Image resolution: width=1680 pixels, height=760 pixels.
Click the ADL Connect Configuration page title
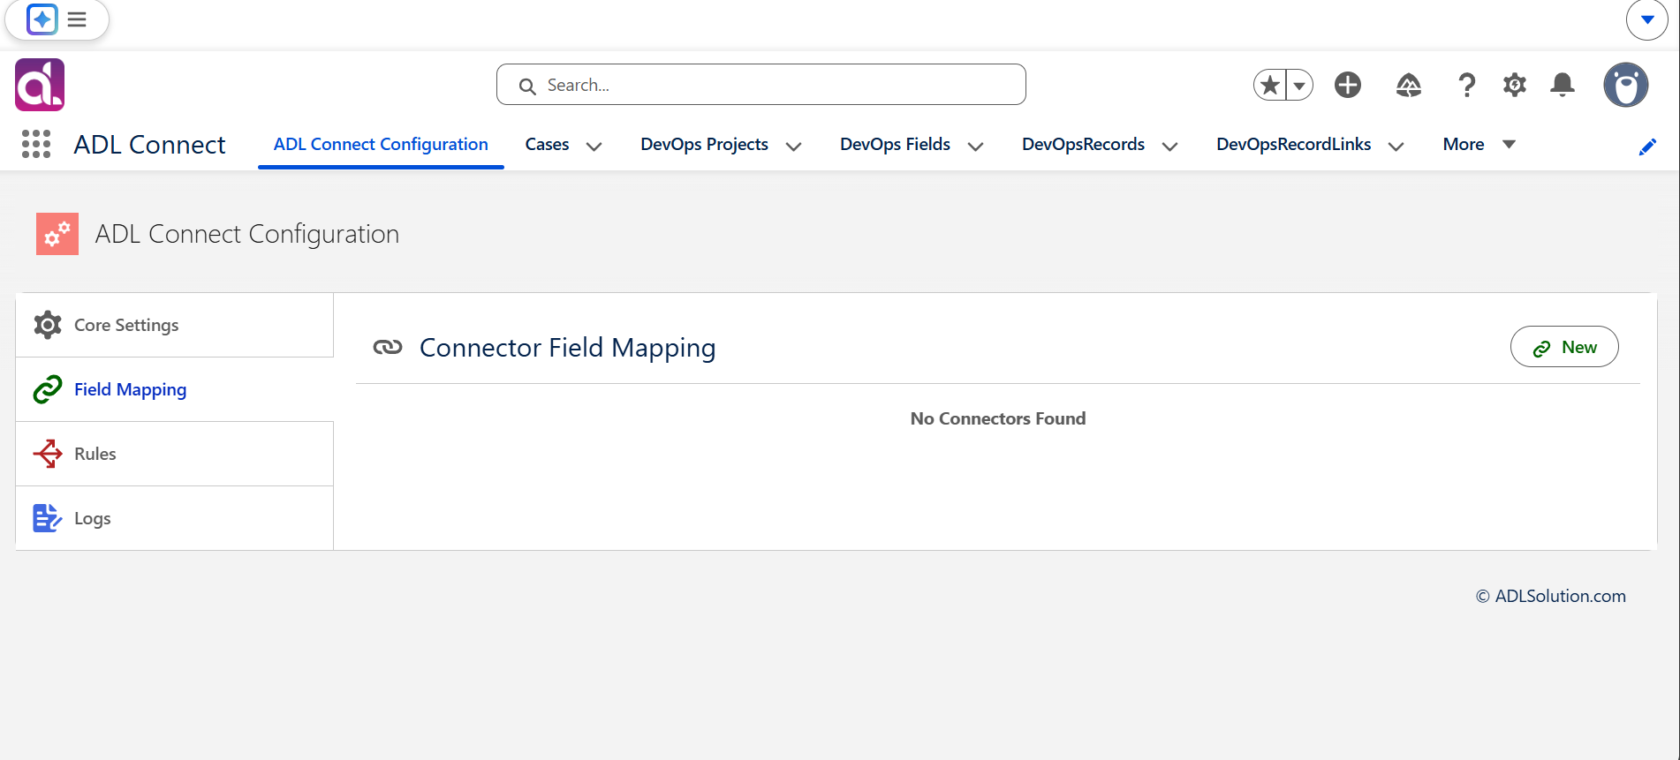coord(247,234)
